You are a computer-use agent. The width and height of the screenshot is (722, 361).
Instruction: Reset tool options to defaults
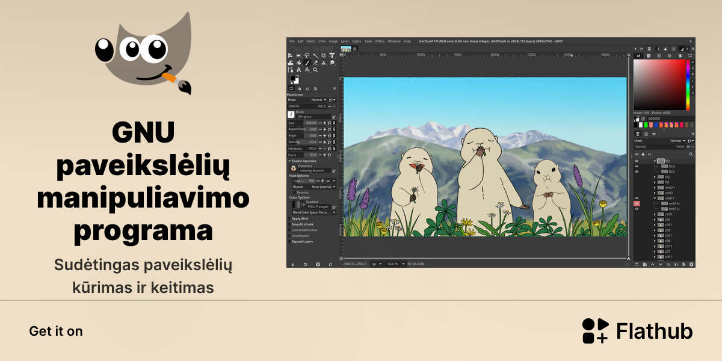[330, 264]
